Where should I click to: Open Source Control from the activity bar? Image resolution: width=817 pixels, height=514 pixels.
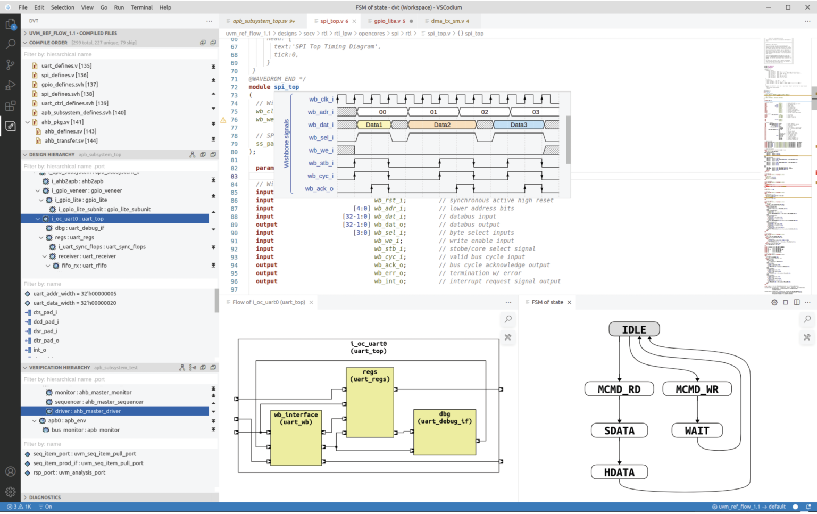pyautogui.click(x=10, y=64)
